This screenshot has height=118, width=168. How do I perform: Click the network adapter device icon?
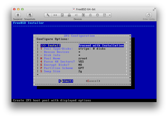[x=55, y=15]
